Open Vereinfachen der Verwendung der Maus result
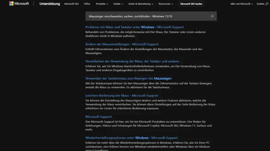Image resolution: width=270 pixels, height=151 pixels. click(134, 61)
